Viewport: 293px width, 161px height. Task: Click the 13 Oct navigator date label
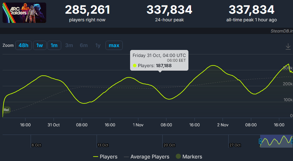coord(103,145)
